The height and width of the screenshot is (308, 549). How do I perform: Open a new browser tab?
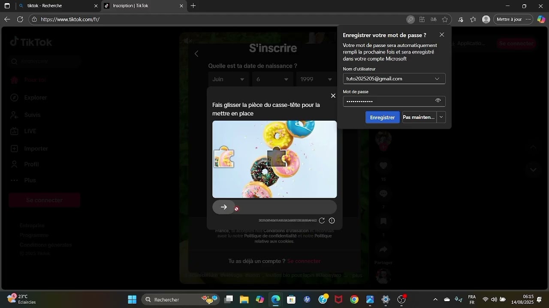click(193, 6)
